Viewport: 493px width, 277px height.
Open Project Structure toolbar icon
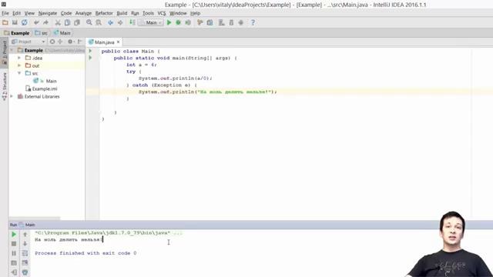tap(210, 22)
